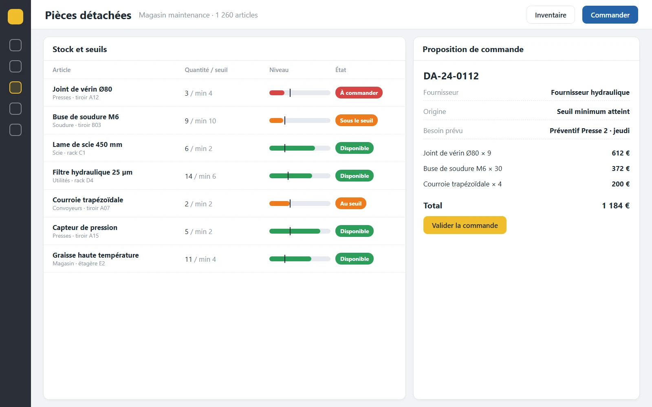Click the price 612 €
The height and width of the screenshot is (407, 652).
tap(621, 153)
